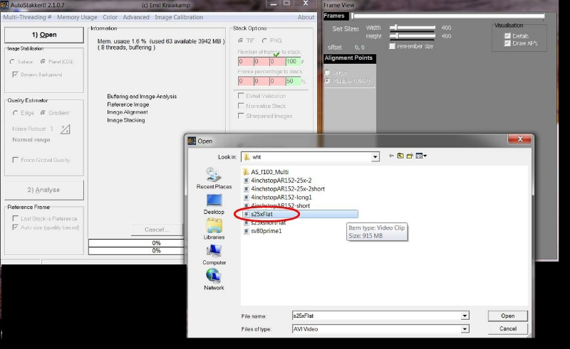Viewport: 570px width, 349px height.
Task: Select Computer in the places bar
Action: pyautogui.click(x=214, y=252)
